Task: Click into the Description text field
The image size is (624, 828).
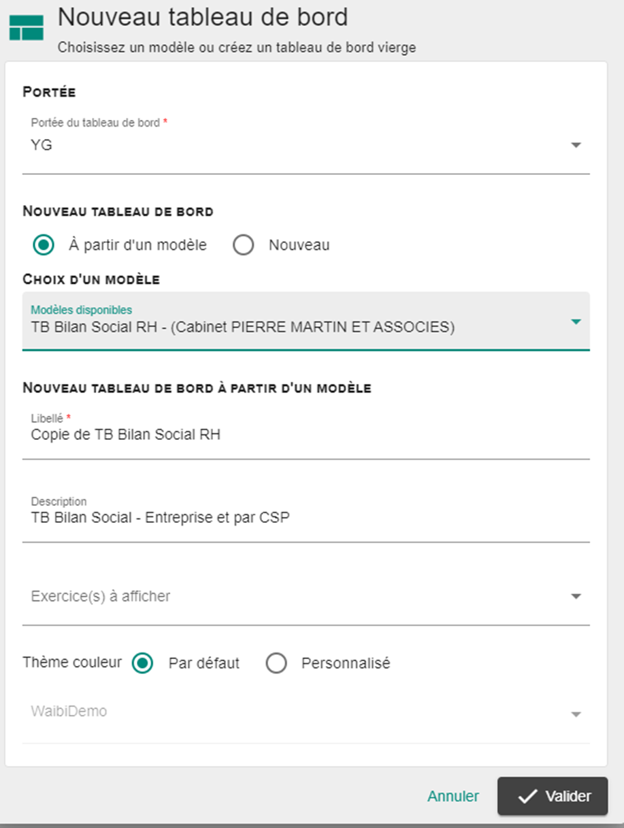Action: pyautogui.click(x=306, y=517)
